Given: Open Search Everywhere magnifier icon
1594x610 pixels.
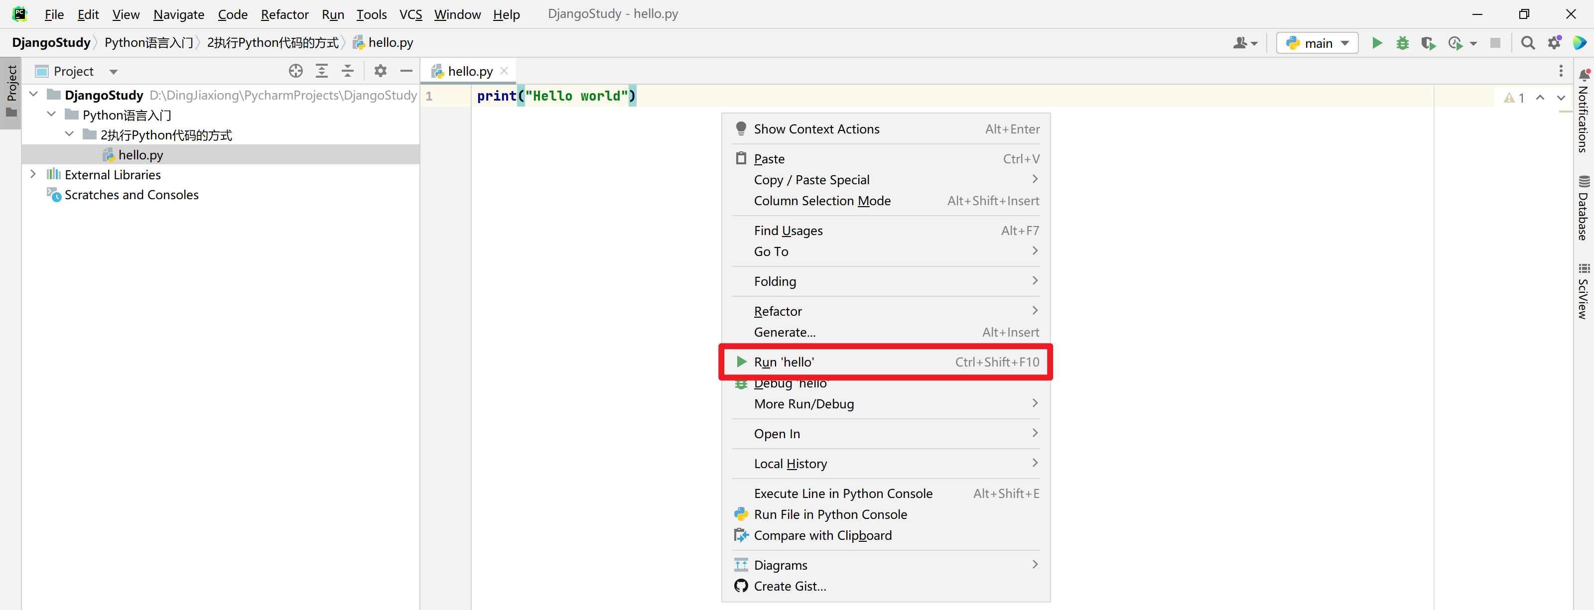Looking at the screenshot, I should 1527,43.
